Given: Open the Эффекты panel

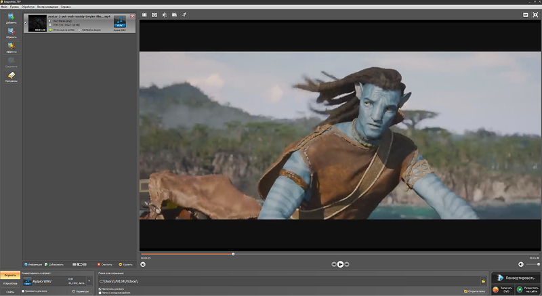Looking at the screenshot, I should (x=11, y=47).
